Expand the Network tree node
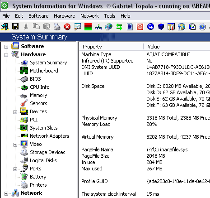 (6, 193)
